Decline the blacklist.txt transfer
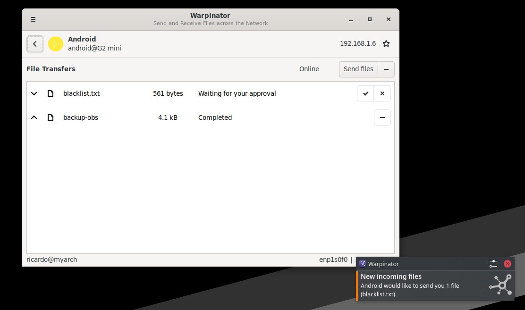This screenshot has width=525, height=310. click(382, 93)
